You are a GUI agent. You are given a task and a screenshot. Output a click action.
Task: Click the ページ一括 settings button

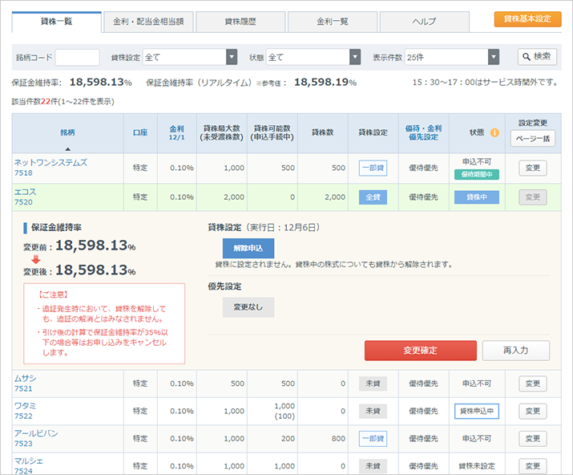tap(532, 138)
